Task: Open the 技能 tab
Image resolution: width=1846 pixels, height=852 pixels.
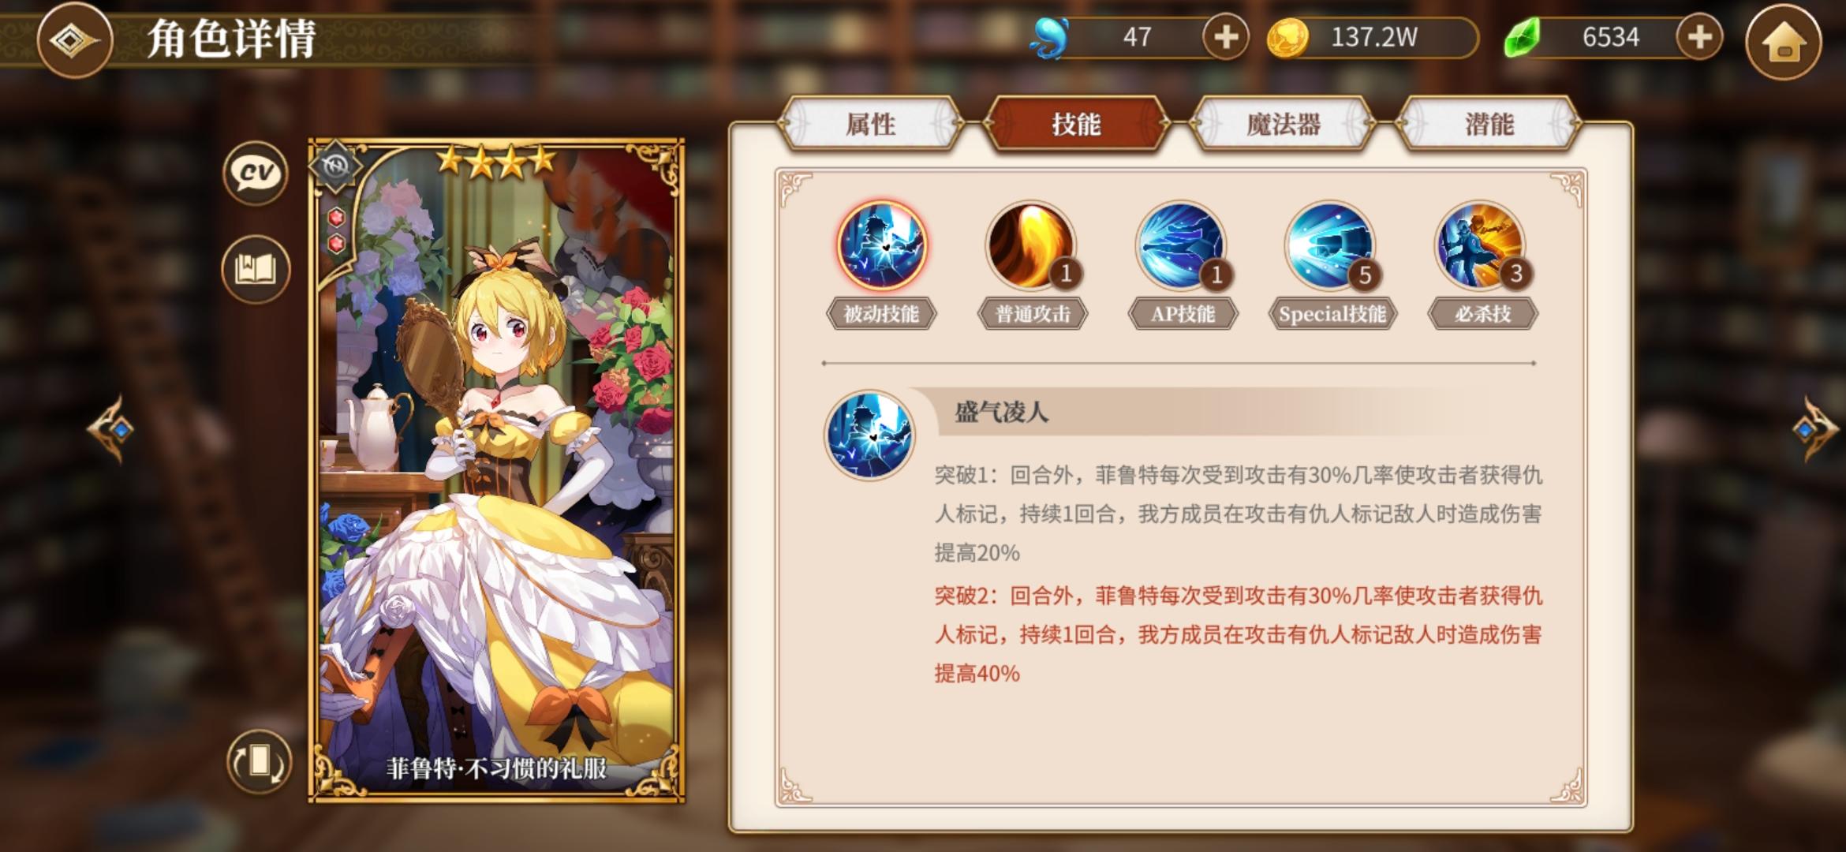Action: (x=1076, y=124)
